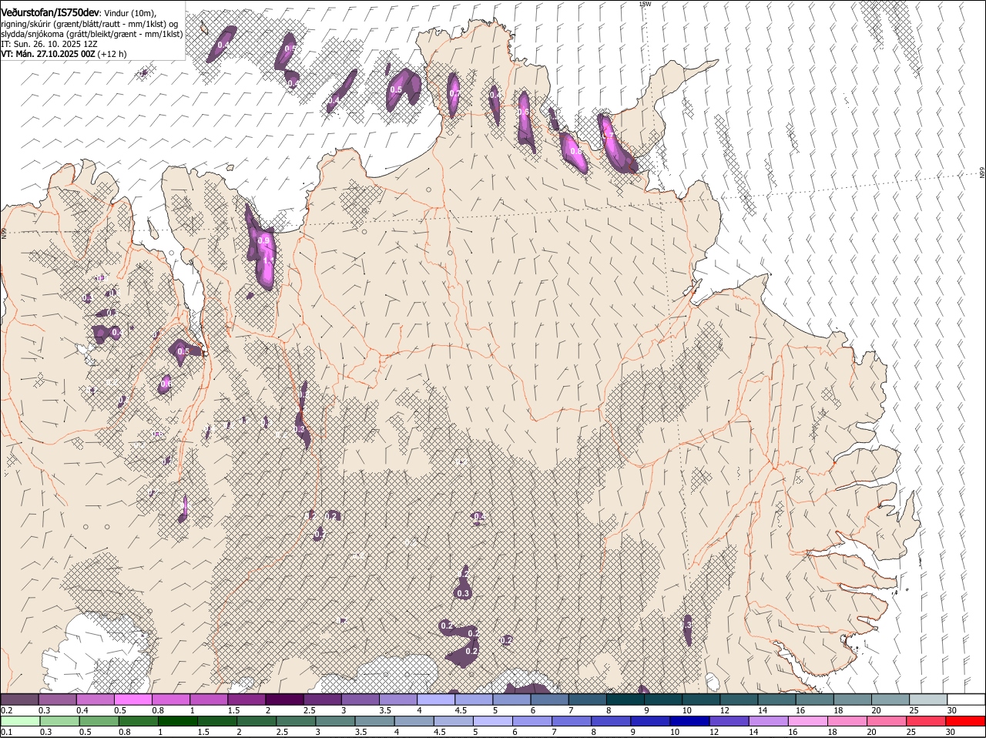Select the upper legend swatch between 2.5 and 3

322,699
